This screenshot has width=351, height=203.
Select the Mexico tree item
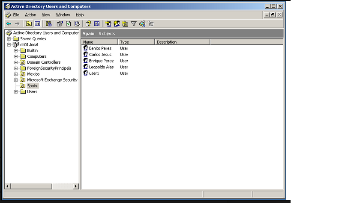(x=33, y=74)
